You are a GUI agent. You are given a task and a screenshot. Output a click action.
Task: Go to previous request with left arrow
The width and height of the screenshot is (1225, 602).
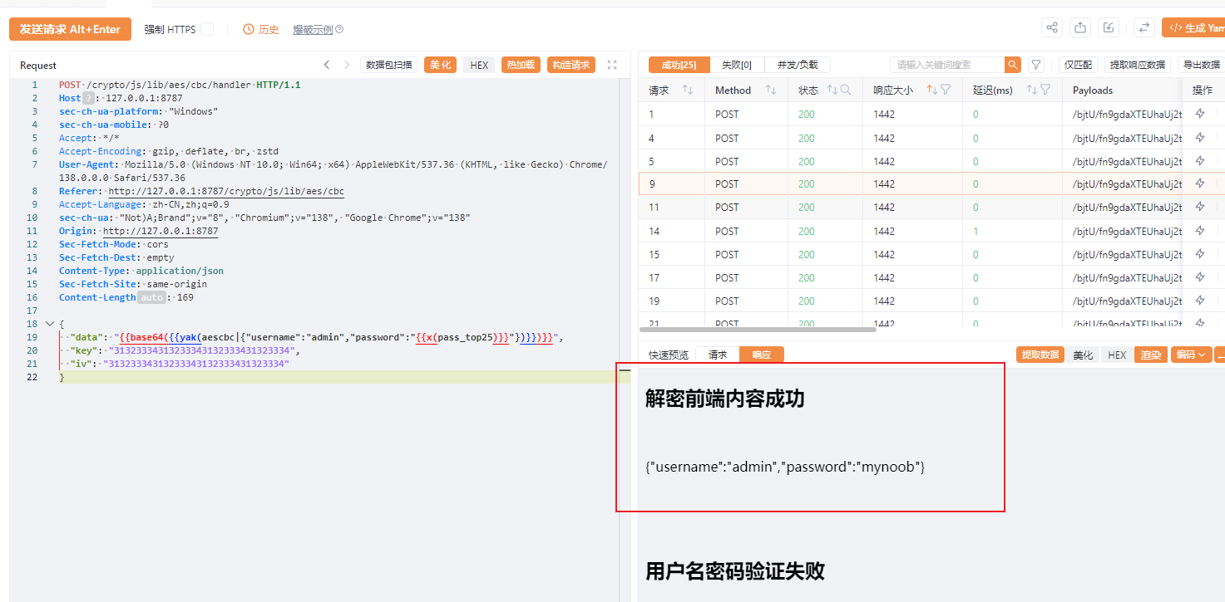(327, 65)
